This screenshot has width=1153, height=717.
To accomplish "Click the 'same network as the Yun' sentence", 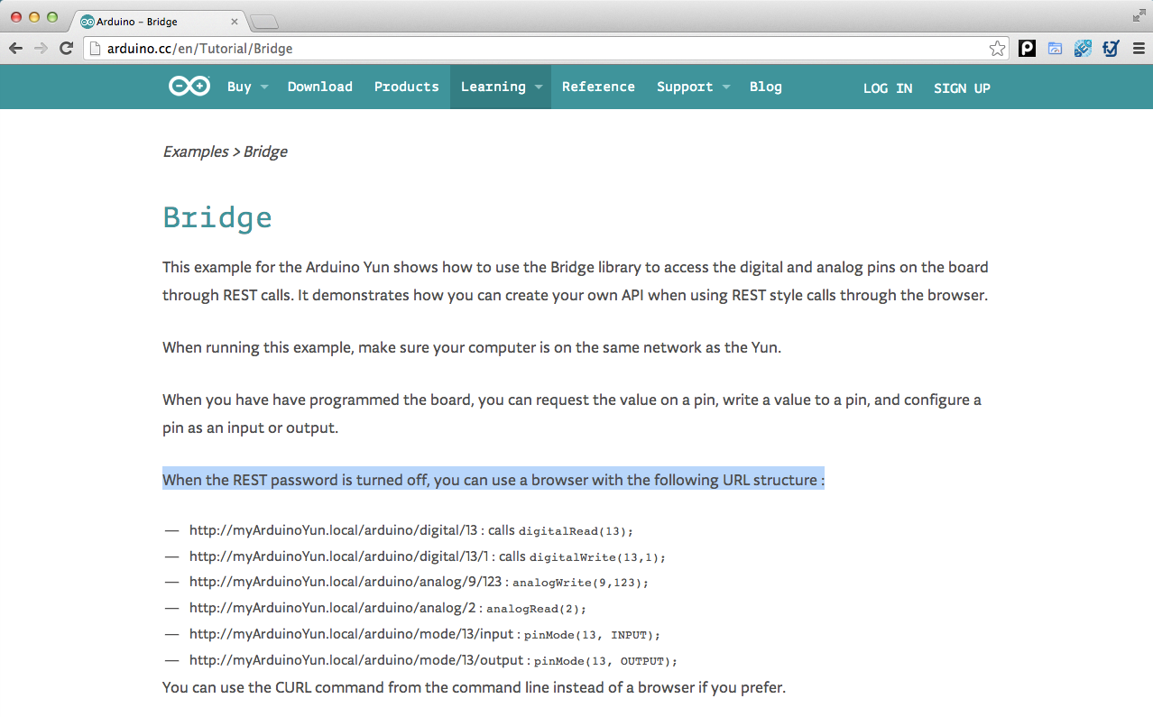I will tap(472, 347).
